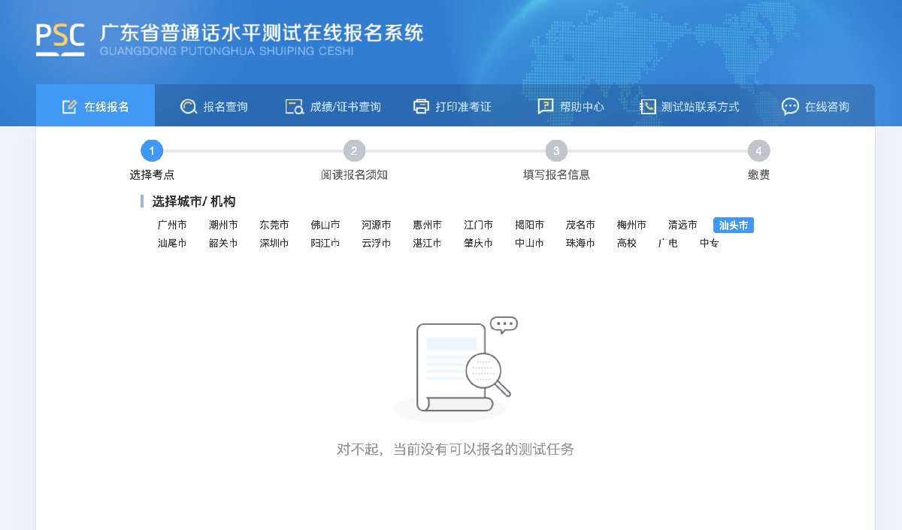Click step 2 阅读报名须知 circle

coord(354,151)
